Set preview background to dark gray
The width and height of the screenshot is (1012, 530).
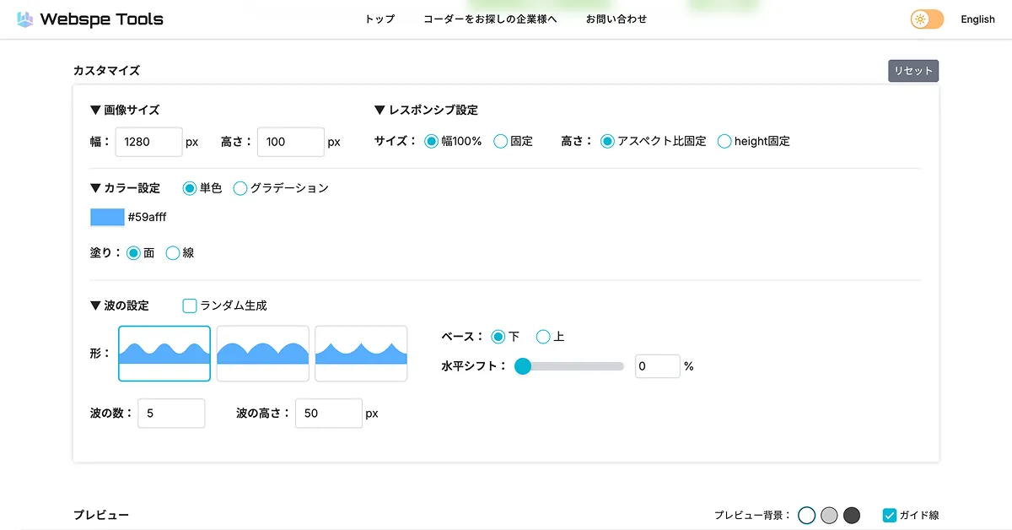tap(852, 515)
